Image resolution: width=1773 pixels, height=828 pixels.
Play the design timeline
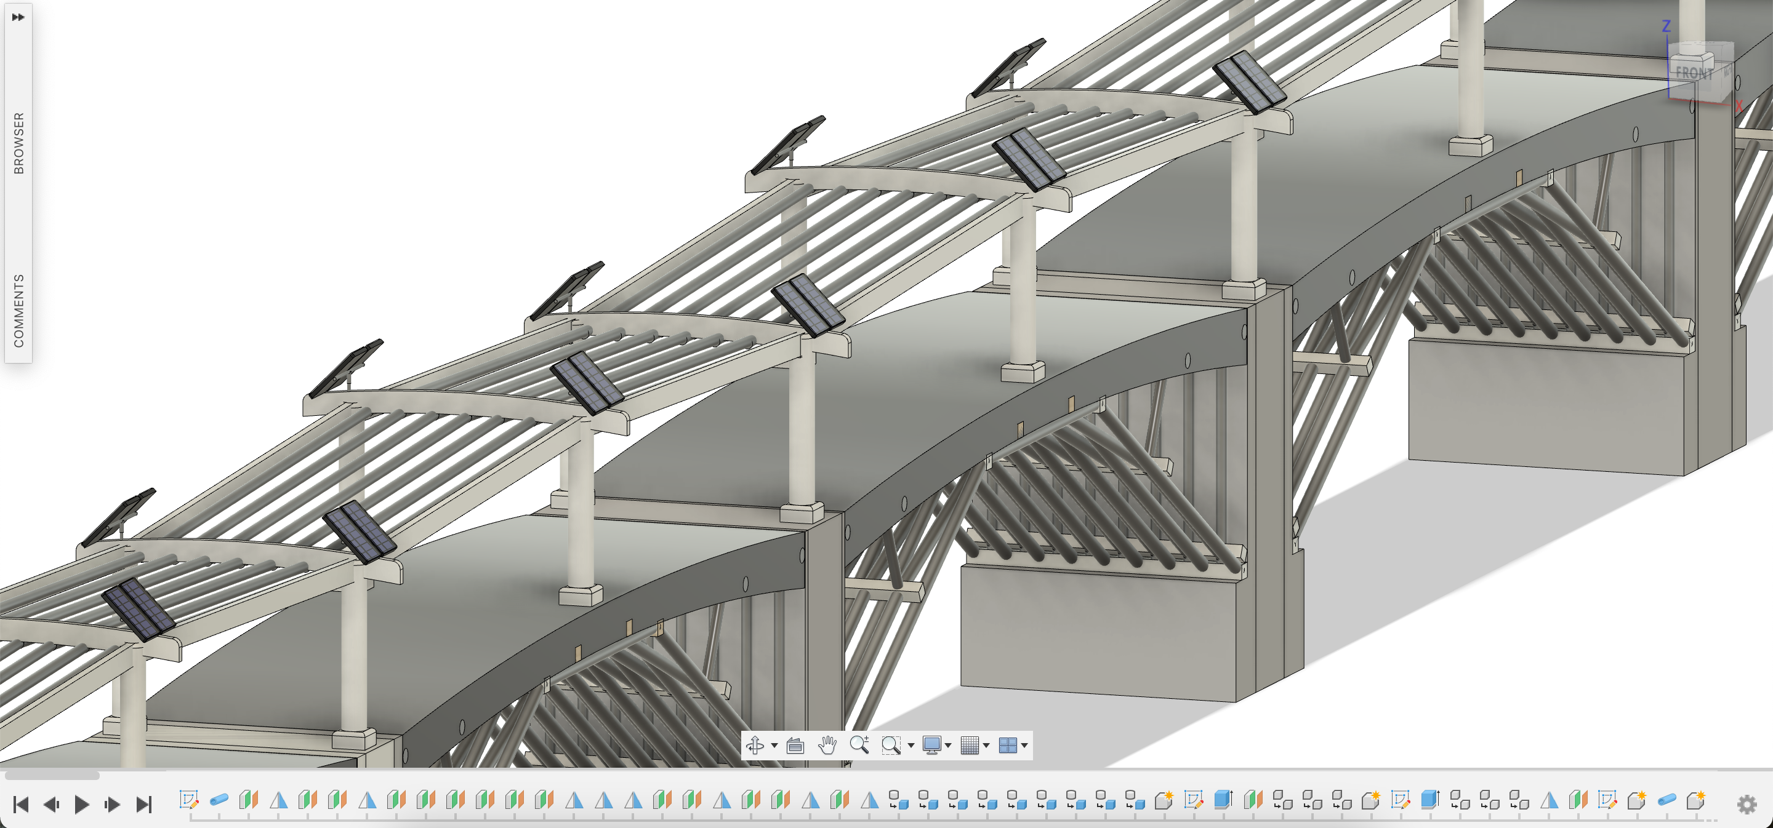tap(81, 804)
